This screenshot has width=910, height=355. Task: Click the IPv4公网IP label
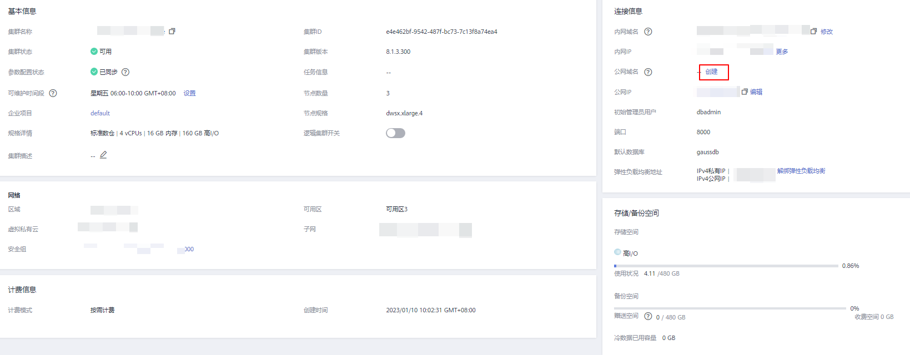[711, 179]
